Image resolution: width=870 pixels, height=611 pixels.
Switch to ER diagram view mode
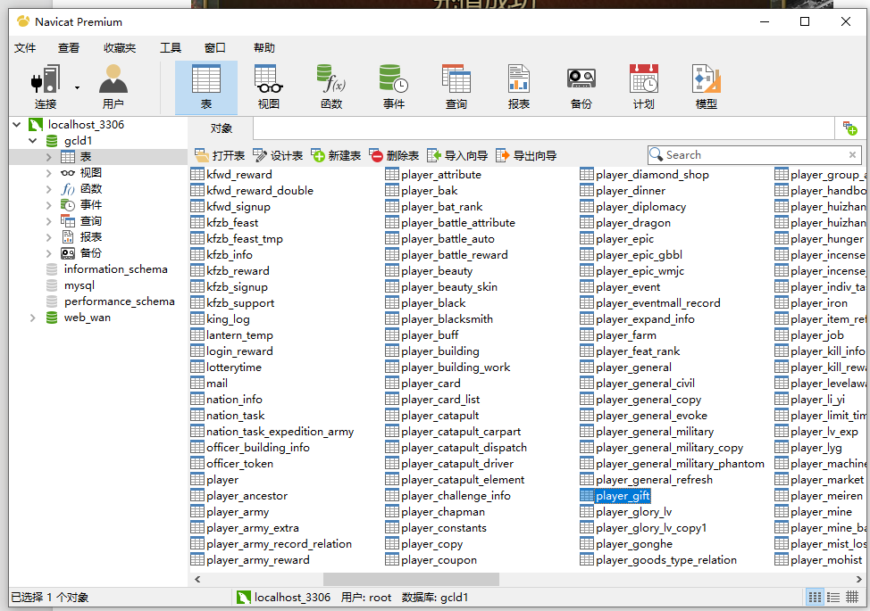852,597
